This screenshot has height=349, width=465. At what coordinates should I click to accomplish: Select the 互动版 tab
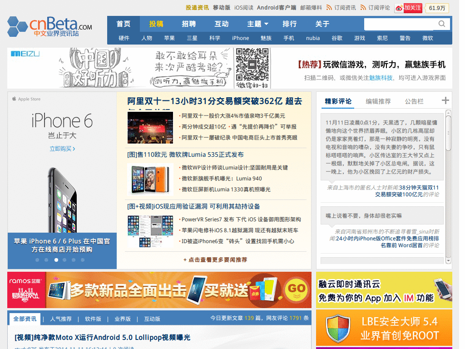tap(152, 319)
